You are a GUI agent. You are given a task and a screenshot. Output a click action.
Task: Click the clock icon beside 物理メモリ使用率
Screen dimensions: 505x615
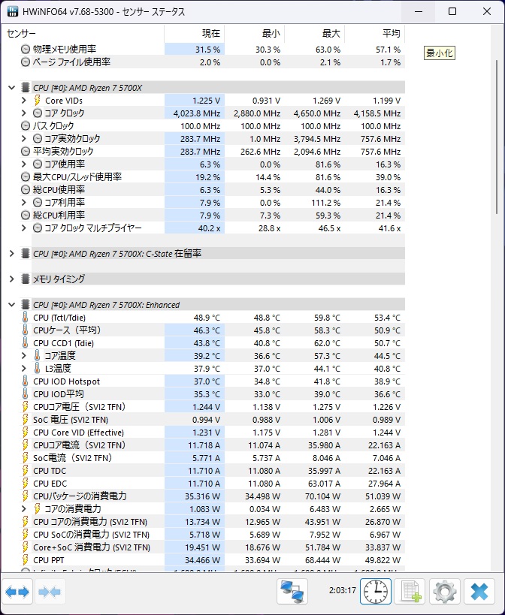coord(26,50)
